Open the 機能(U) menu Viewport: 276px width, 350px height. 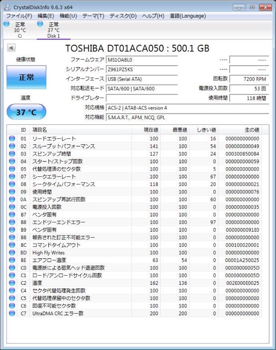pyautogui.click(x=68, y=16)
